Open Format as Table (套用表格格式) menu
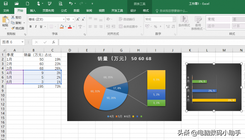The height and width of the screenshot is (140, 245). click(x=198, y=23)
